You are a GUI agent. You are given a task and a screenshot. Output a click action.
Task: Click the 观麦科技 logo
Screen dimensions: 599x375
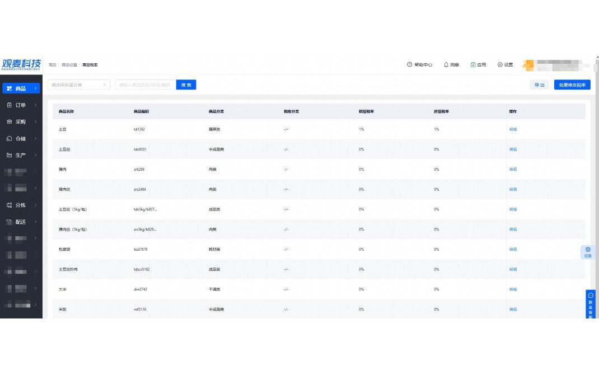pos(21,64)
